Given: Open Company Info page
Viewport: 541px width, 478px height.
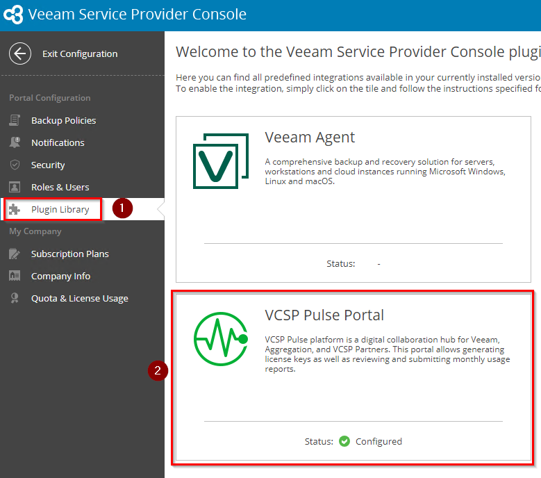Looking at the screenshot, I should [60, 276].
